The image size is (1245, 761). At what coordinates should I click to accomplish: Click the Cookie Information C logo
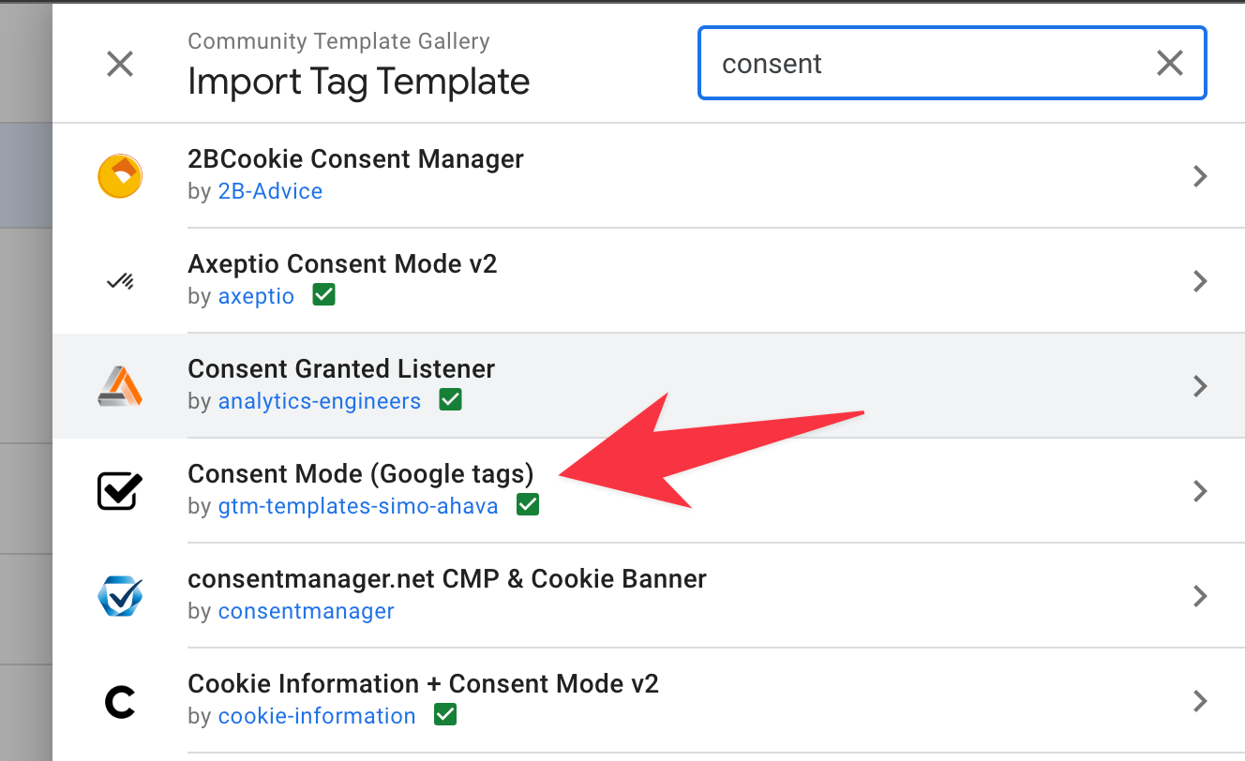120,701
